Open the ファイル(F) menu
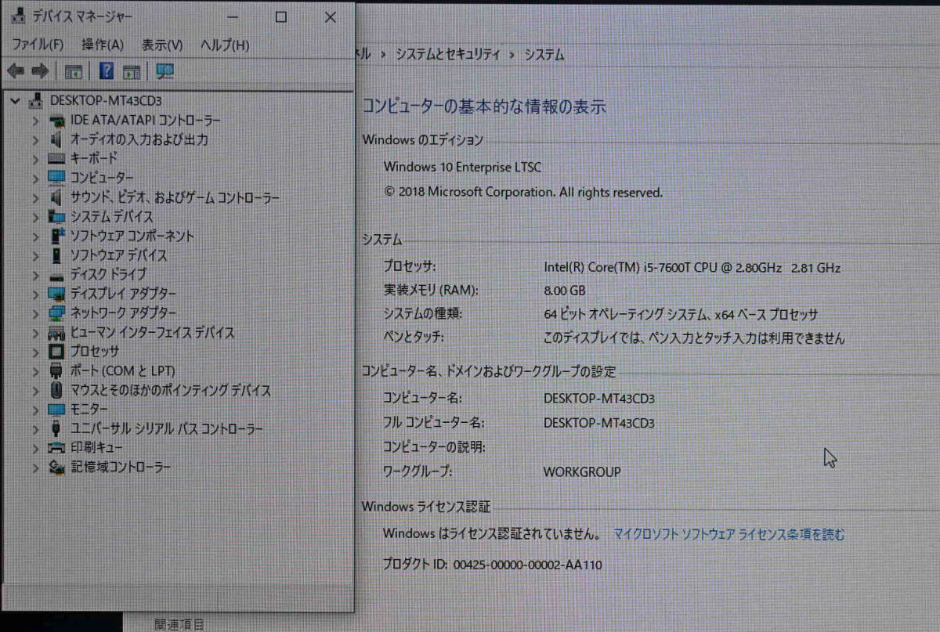Viewport: 940px width, 632px height. tap(38, 45)
